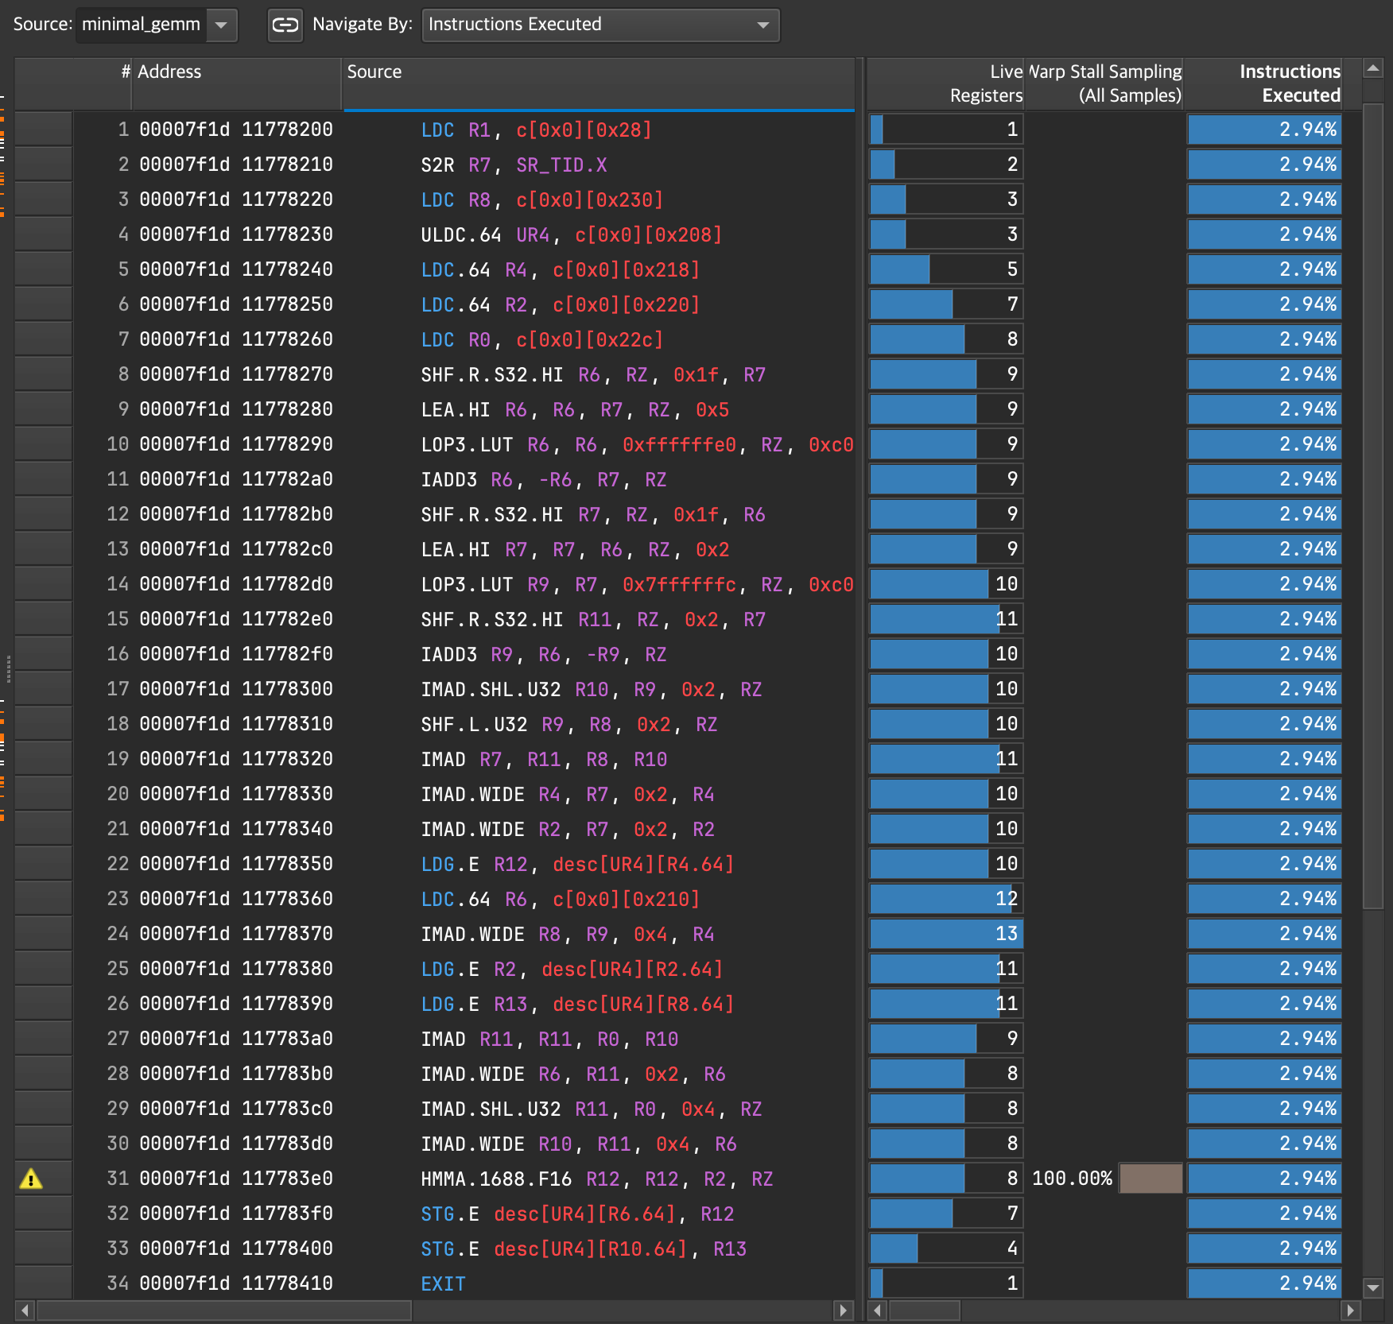This screenshot has width=1393, height=1324.
Task: Click the Warp Stall Sampling column header
Action: click(1105, 83)
